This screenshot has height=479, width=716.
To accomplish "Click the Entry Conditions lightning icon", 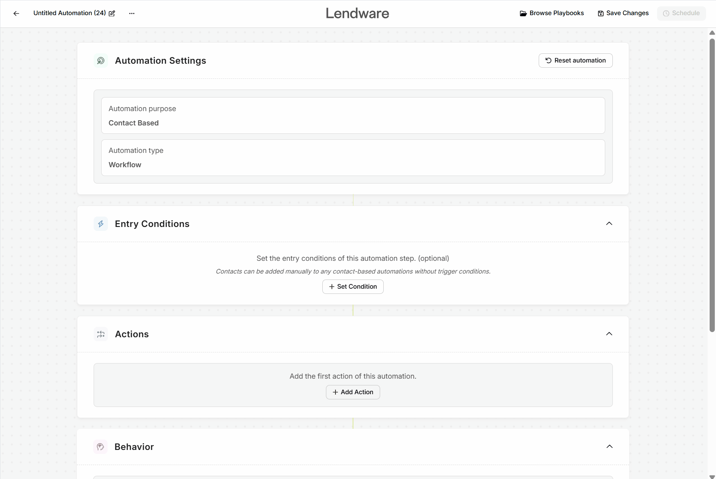I will pyautogui.click(x=101, y=224).
